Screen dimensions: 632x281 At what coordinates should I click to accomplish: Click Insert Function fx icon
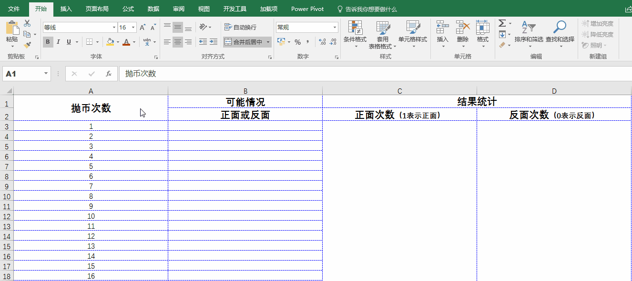[x=109, y=74]
